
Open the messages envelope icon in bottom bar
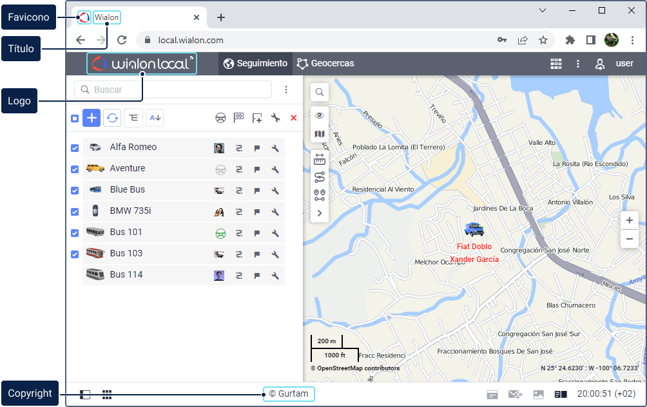coord(515,395)
